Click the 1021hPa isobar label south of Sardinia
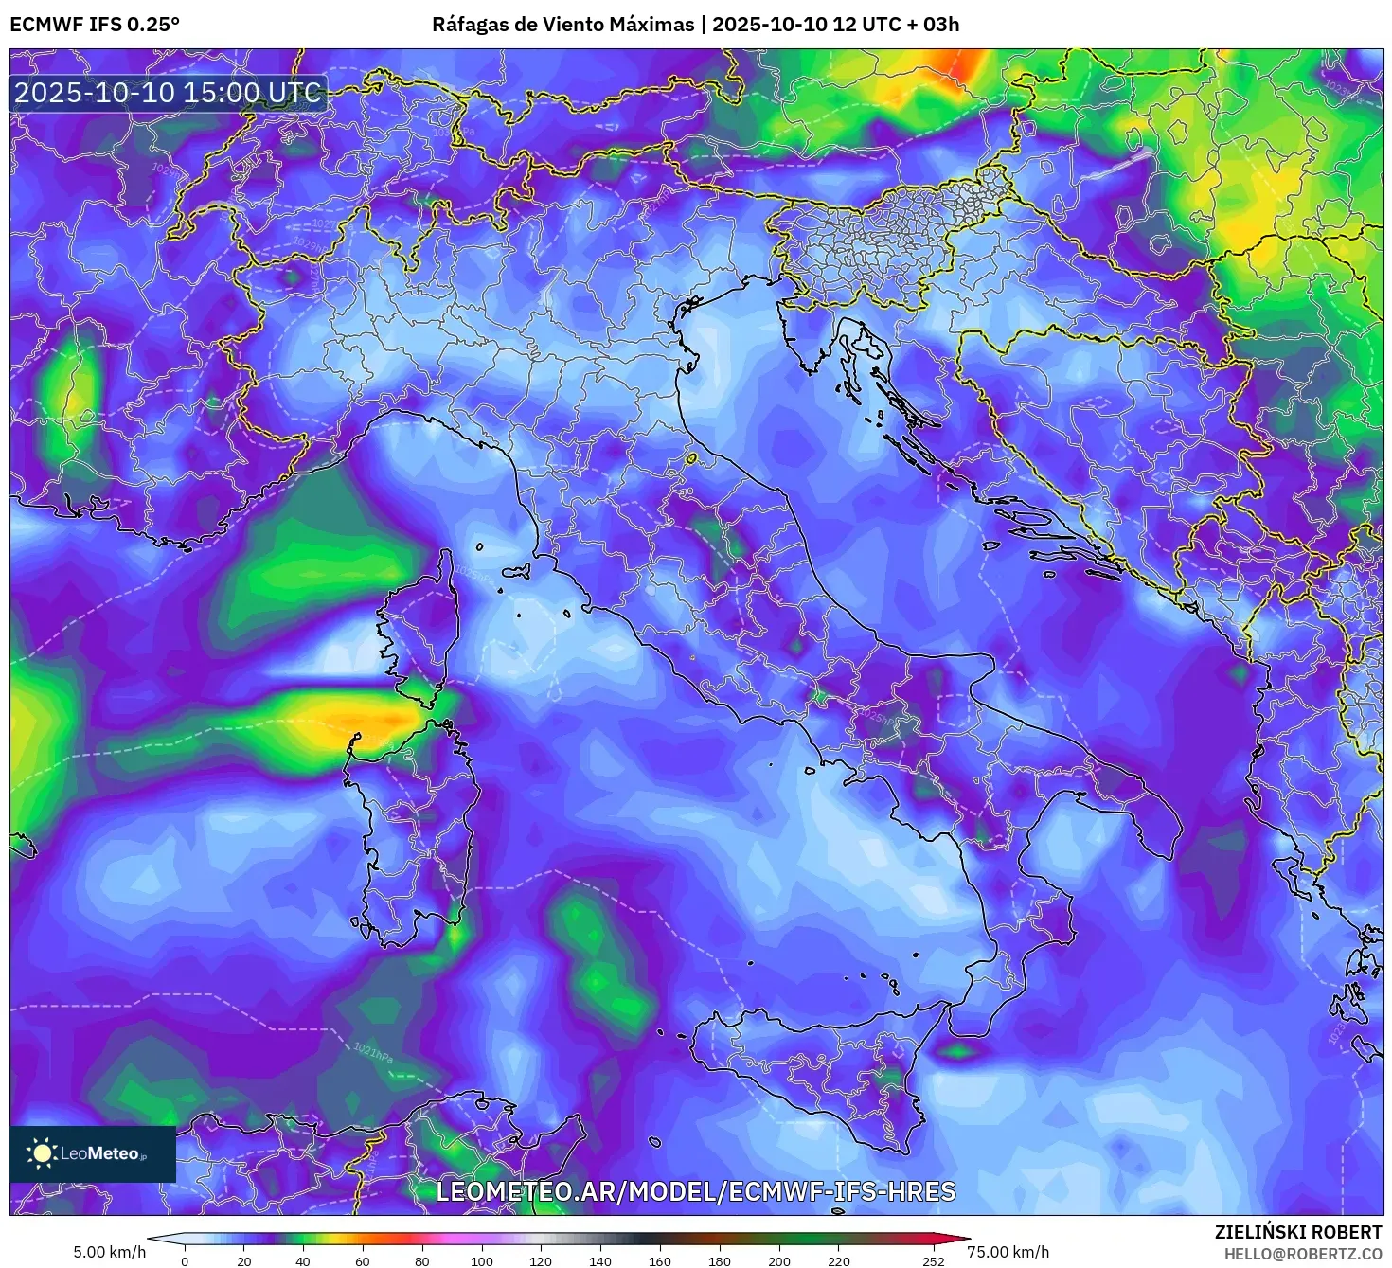The height and width of the screenshot is (1268, 1392). (x=372, y=1052)
